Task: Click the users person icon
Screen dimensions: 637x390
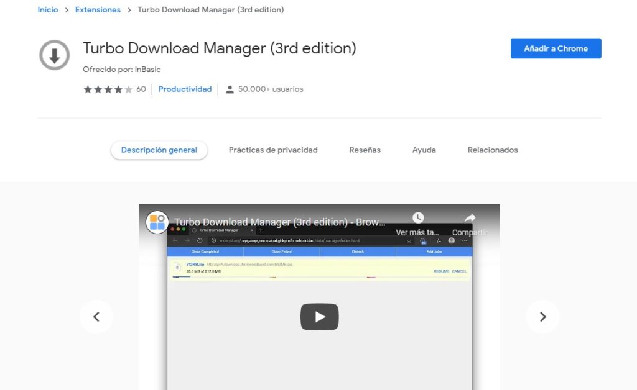Action: point(230,89)
